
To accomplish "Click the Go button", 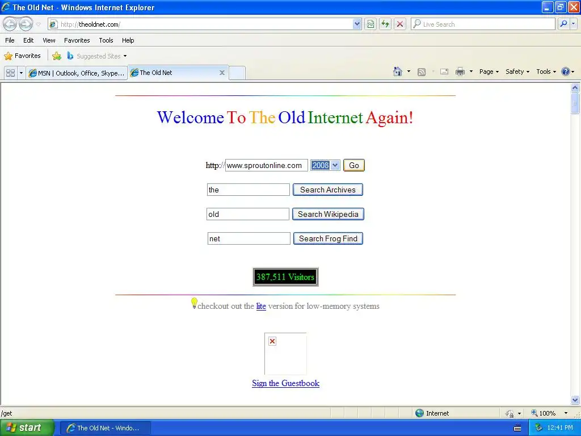I will coord(354,165).
